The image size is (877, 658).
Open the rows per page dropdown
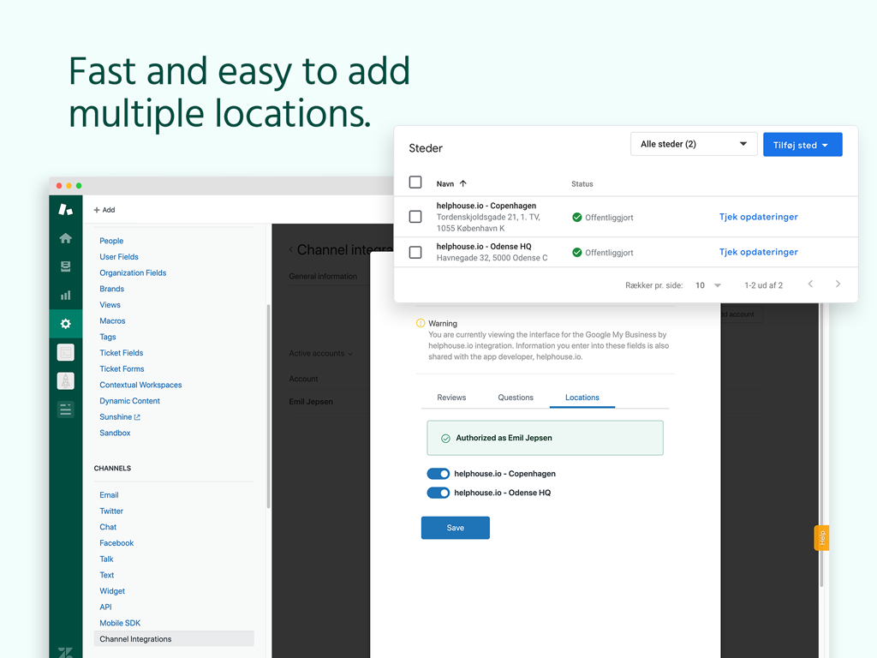point(707,285)
